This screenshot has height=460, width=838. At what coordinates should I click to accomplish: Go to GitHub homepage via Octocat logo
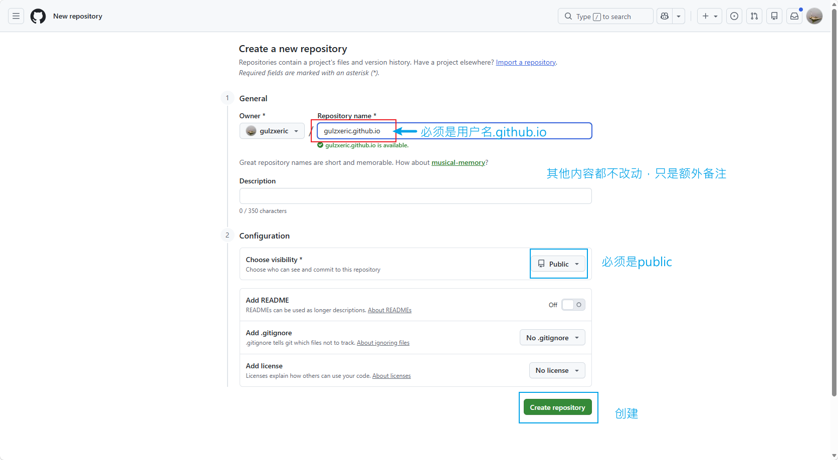[38, 16]
